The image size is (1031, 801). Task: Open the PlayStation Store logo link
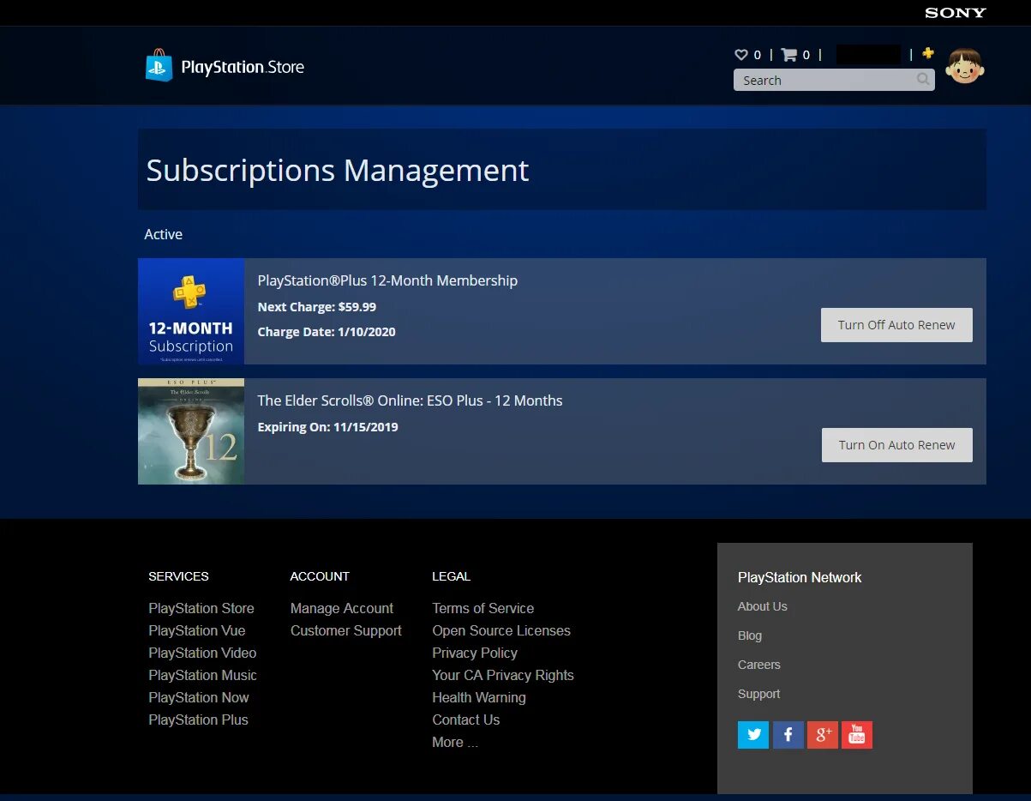(225, 66)
